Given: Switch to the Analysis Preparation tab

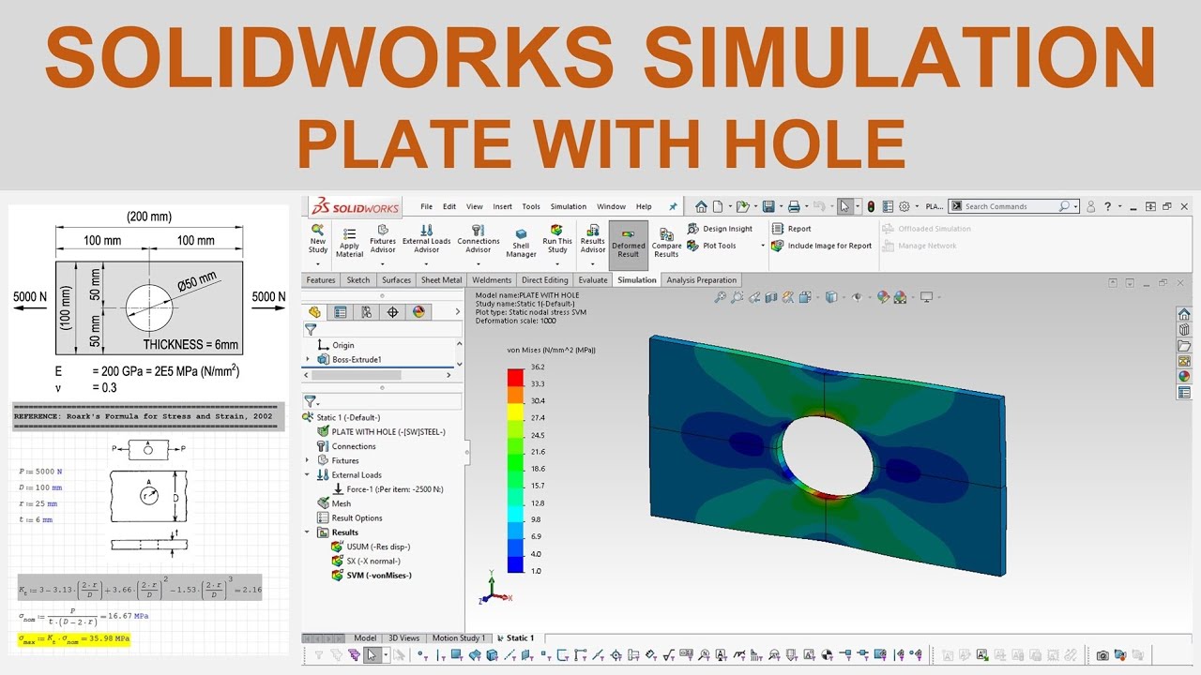Looking at the screenshot, I should point(702,279).
